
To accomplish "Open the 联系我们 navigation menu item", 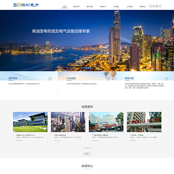I will coord(143,7).
